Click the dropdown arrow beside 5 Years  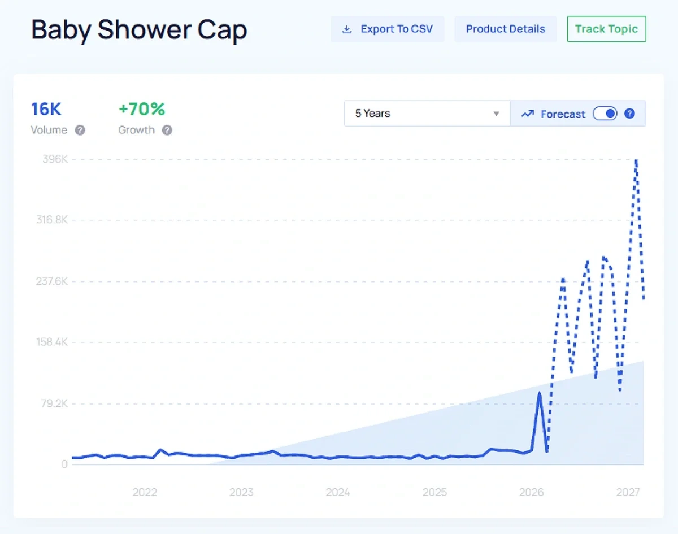point(496,114)
